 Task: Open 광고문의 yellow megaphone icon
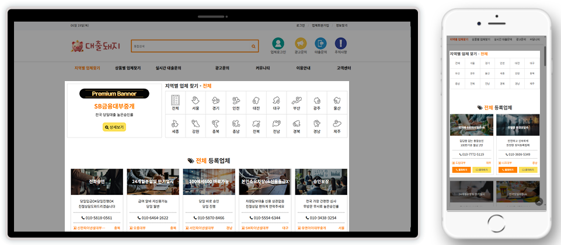tap(300, 44)
